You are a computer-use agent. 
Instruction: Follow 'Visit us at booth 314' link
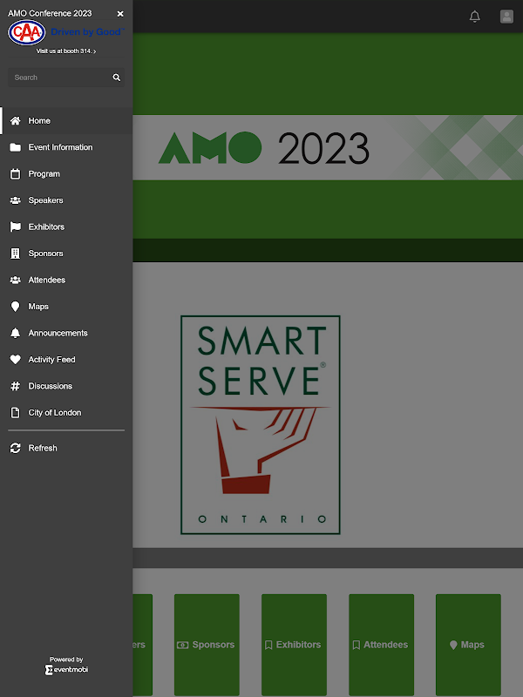point(66,51)
